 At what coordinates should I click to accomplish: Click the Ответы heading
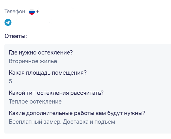(16, 36)
